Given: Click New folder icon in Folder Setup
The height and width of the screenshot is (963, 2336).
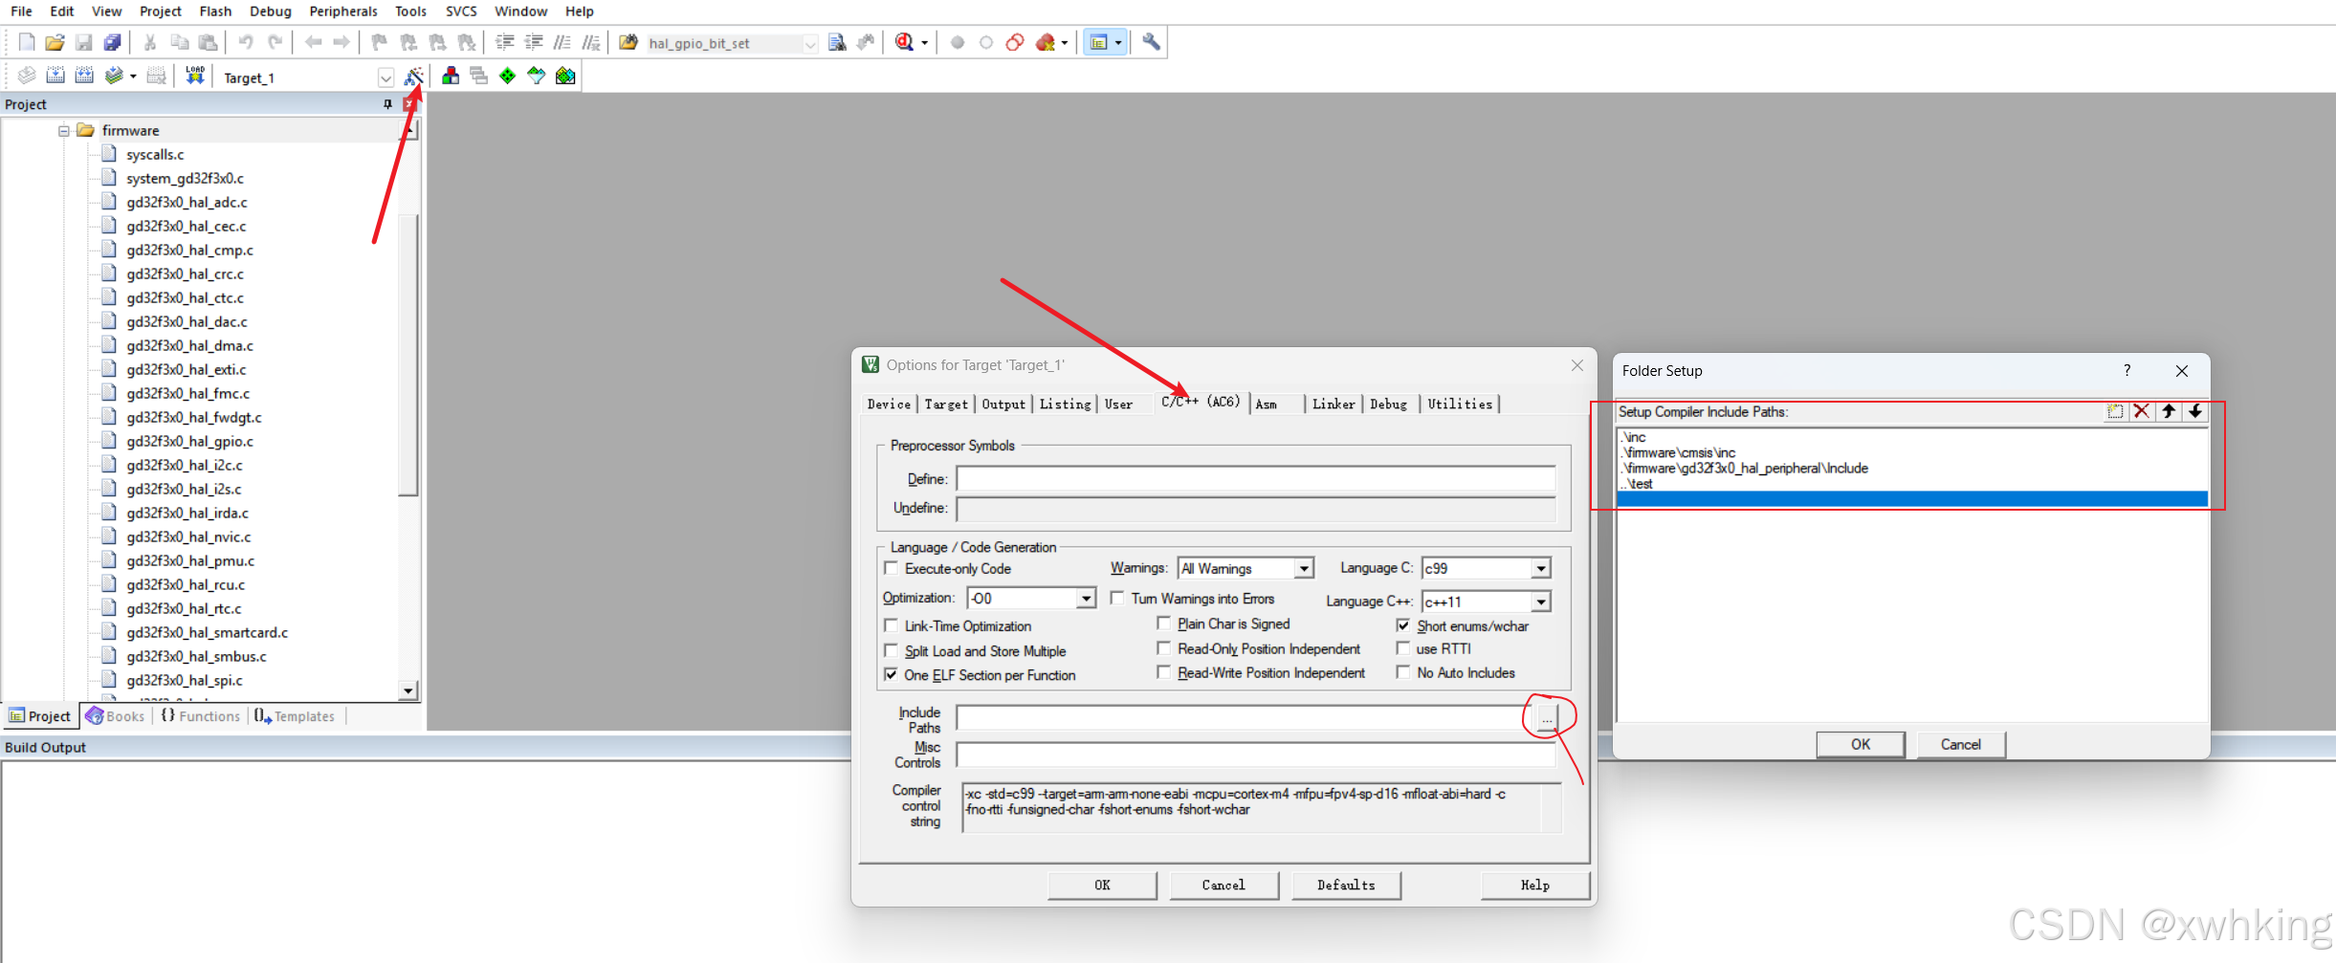Looking at the screenshot, I should pos(2115,411).
